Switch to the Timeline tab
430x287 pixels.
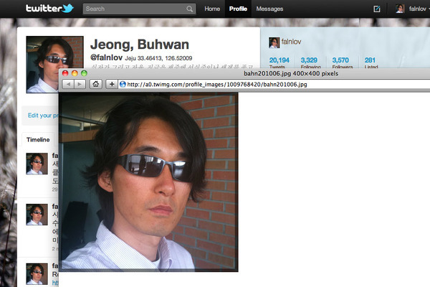[38, 139]
